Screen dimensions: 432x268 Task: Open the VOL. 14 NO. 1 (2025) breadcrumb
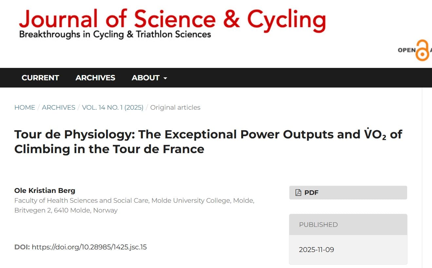[x=113, y=107]
